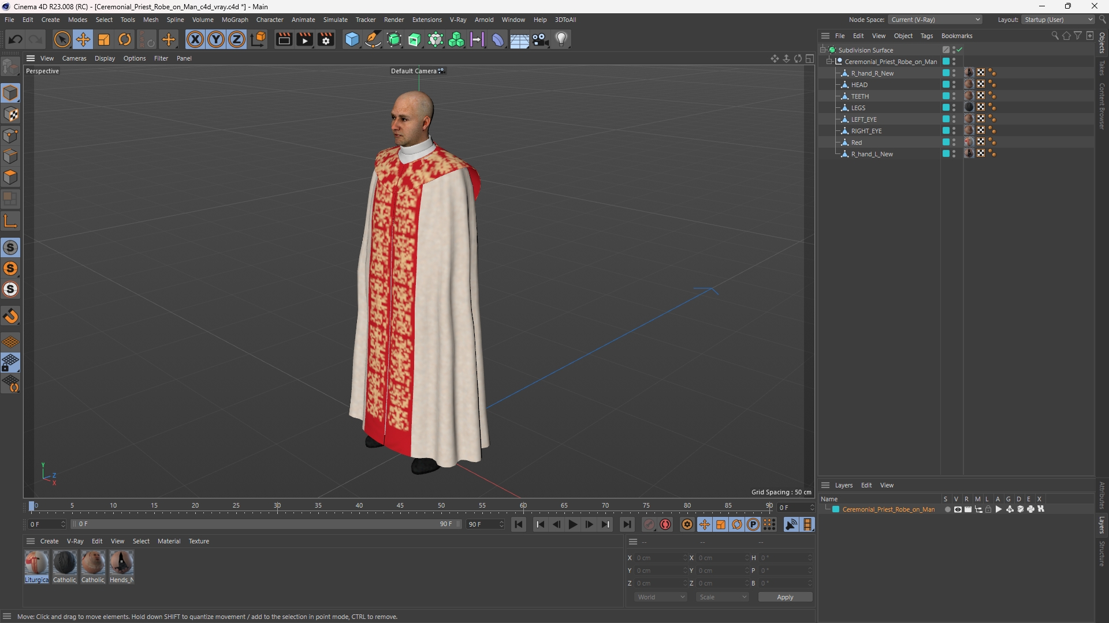1109x623 pixels.
Task: Play the animation forward
Action: [x=572, y=524]
